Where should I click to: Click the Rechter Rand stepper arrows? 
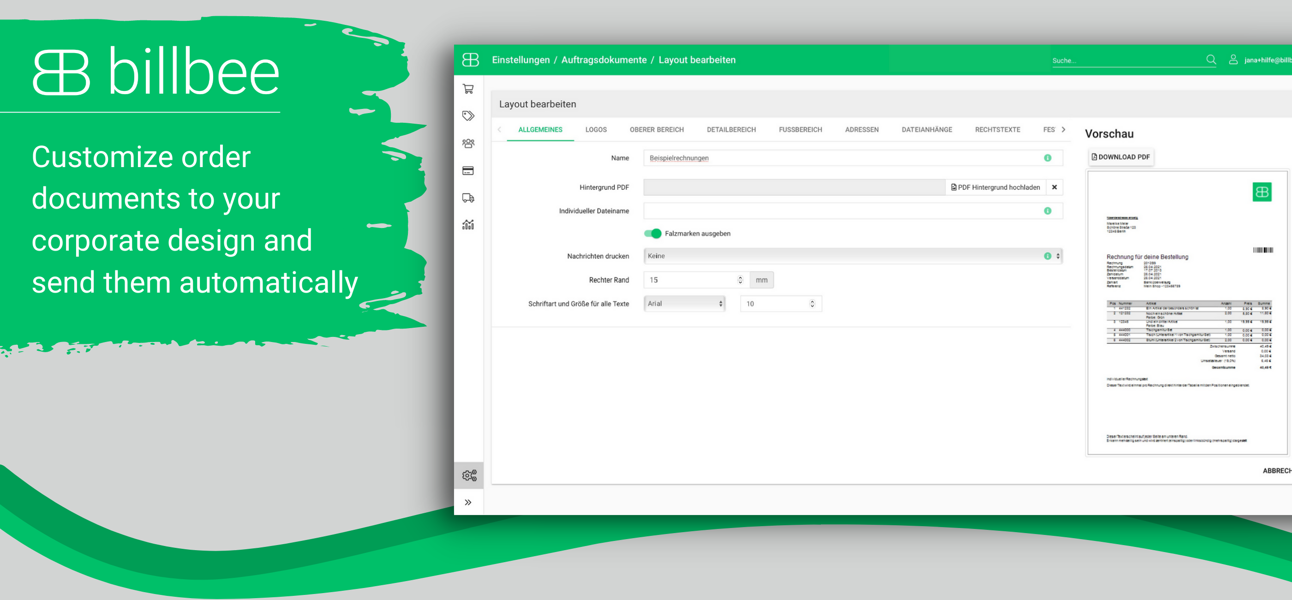(740, 280)
